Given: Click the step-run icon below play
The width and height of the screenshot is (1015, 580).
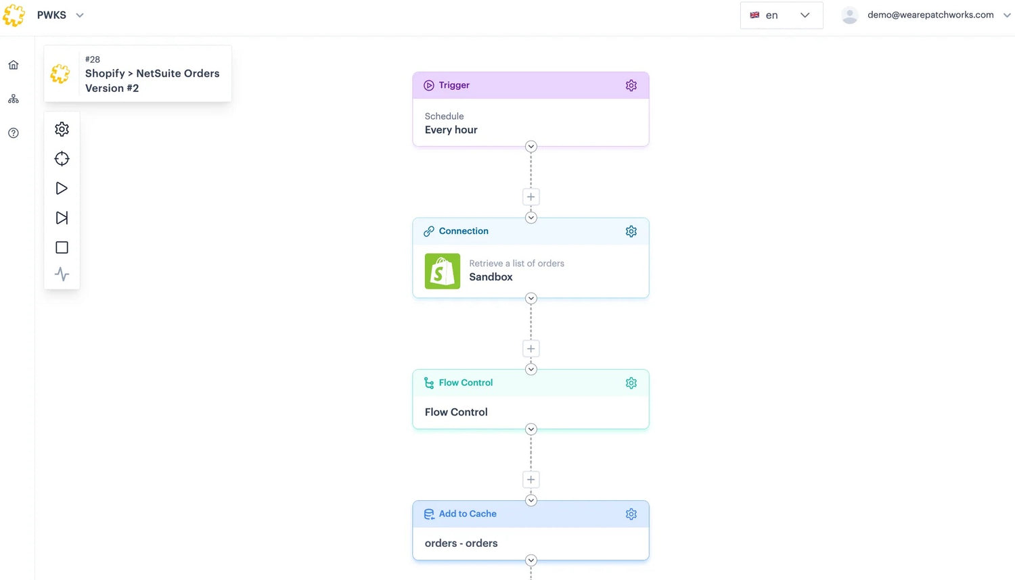Looking at the screenshot, I should point(62,217).
